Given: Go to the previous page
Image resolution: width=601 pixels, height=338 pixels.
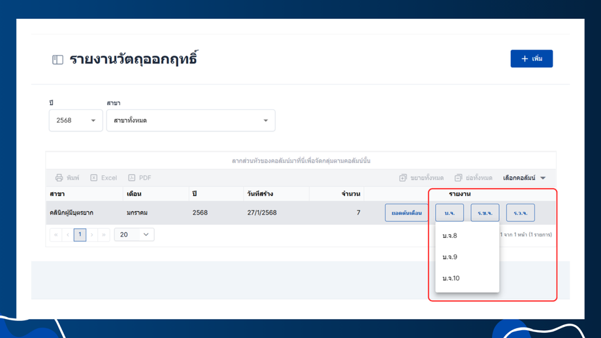Looking at the screenshot, I should tap(68, 235).
